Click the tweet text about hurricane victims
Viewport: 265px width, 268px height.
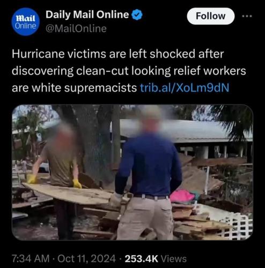(129, 71)
